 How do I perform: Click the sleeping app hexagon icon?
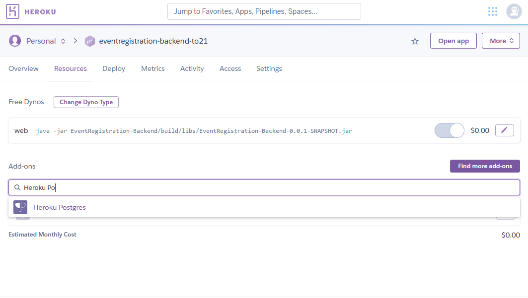(x=90, y=41)
